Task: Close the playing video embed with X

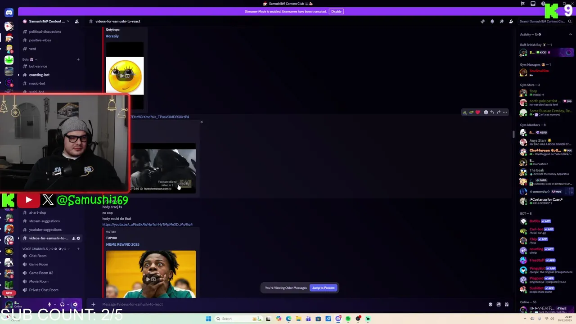Action: pos(201,122)
